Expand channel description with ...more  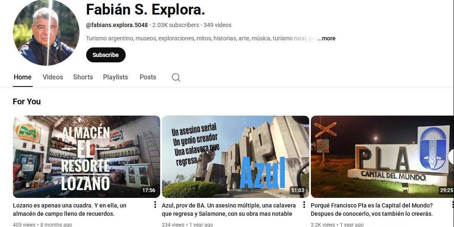[326, 39]
